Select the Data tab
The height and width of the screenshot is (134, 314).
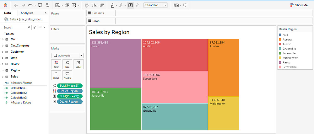8,13
